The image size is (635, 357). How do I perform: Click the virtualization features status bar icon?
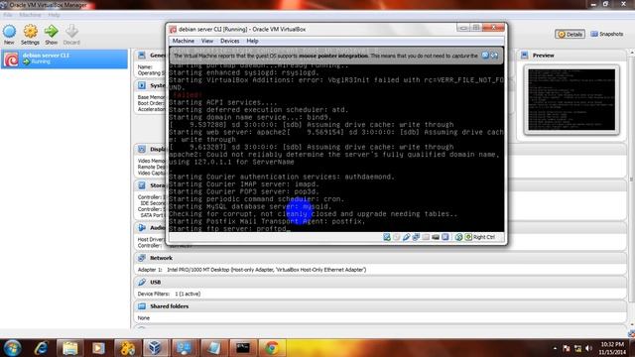(x=445, y=237)
